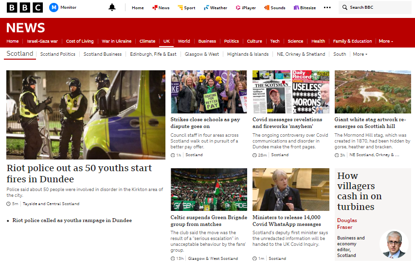Open notifications bell icon
This screenshot has width=415, height=272.
point(112,7)
